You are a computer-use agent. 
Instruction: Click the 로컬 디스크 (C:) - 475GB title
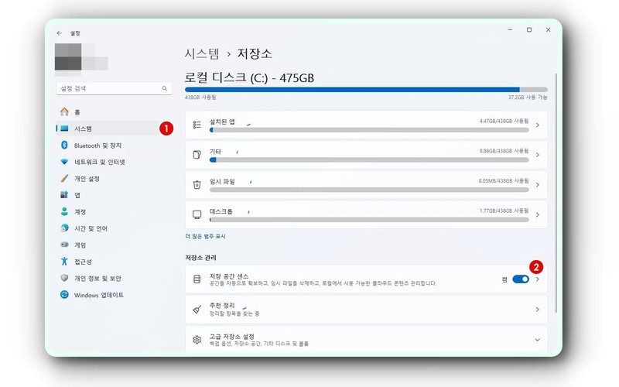(x=249, y=77)
